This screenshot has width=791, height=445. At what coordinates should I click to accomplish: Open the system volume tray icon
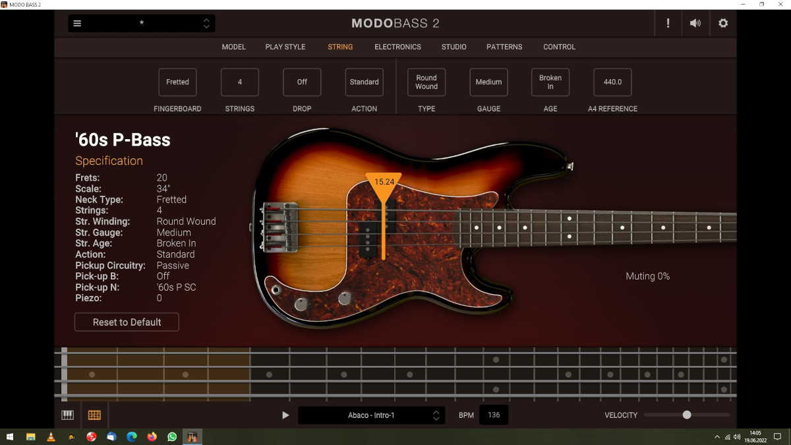pos(738,436)
